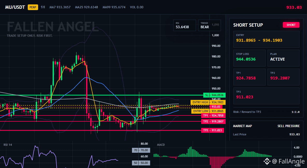Click the RSI 14 panel label
Viewport: 307px width, 168px height.
pos(8,145)
